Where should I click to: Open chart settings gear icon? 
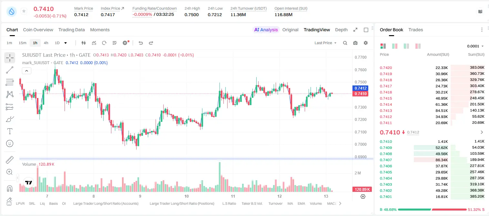tap(366, 43)
